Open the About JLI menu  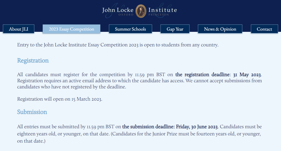point(19,29)
